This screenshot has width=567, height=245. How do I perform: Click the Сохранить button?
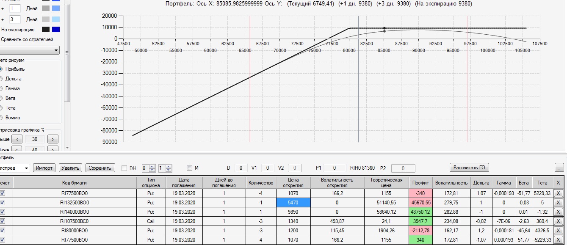point(100,168)
